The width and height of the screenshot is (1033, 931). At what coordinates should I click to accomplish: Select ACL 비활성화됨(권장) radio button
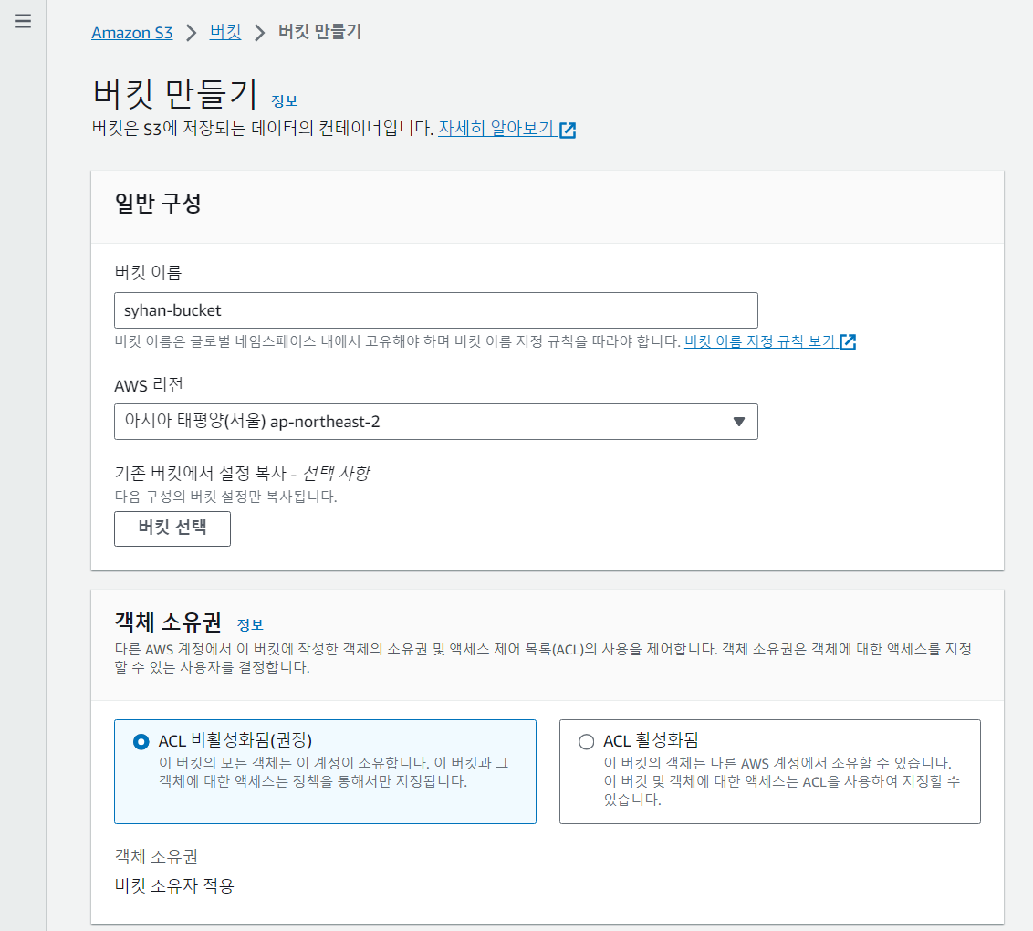click(141, 742)
